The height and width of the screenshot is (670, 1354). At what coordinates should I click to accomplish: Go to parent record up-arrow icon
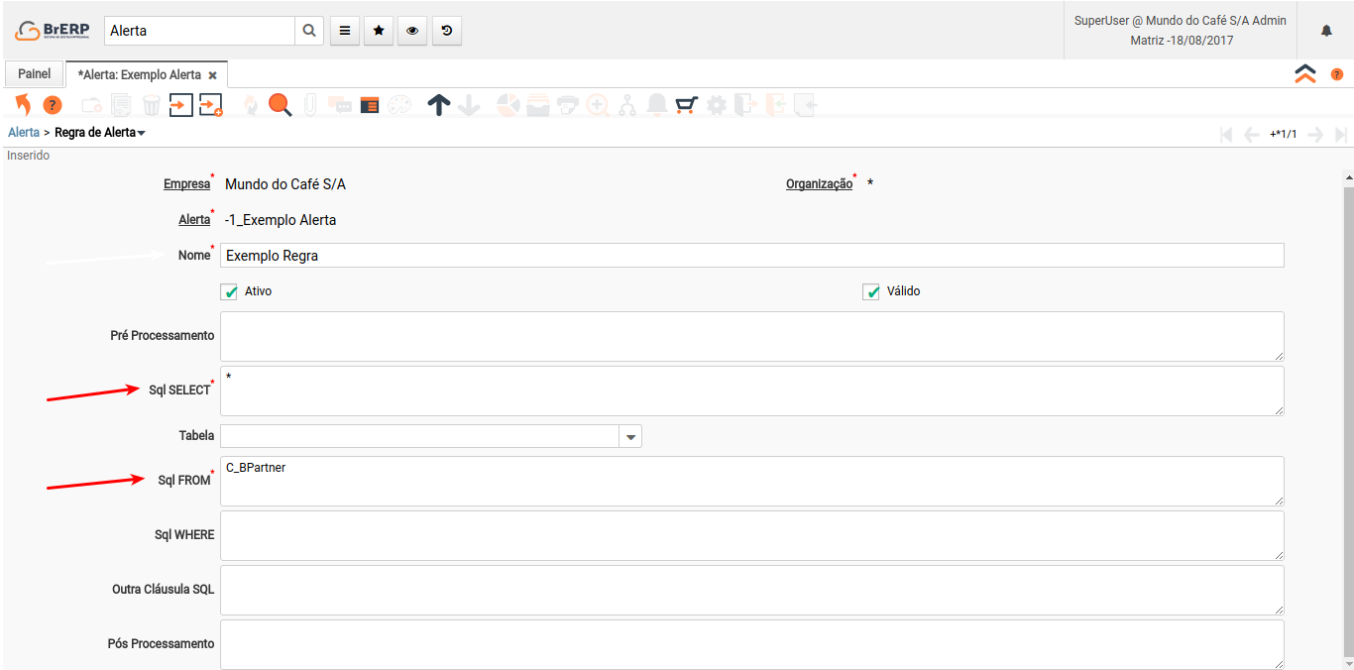[439, 104]
